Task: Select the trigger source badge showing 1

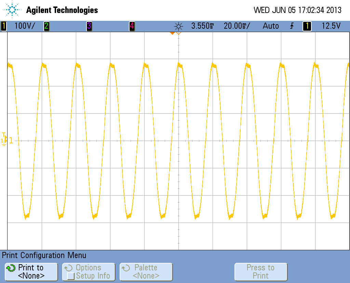Action: (x=307, y=26)
